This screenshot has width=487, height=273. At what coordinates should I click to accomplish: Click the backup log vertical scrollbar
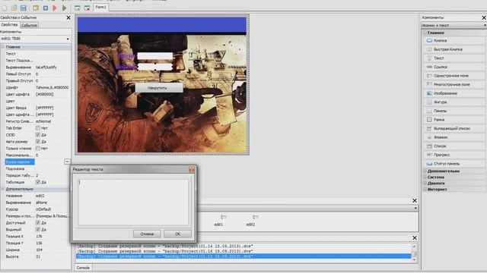414,253
